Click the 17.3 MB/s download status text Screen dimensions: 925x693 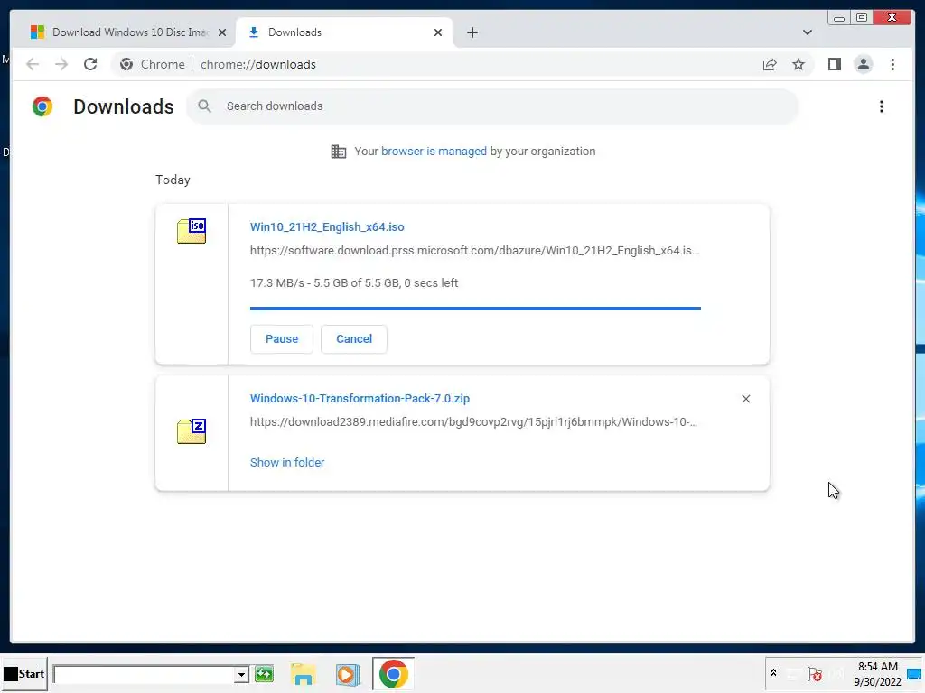tap(354, 282)
